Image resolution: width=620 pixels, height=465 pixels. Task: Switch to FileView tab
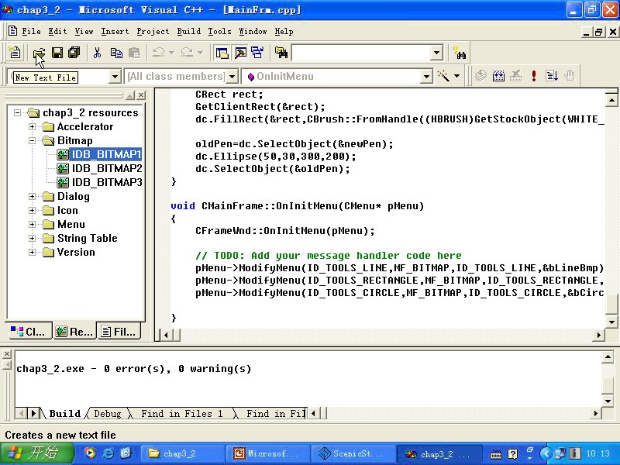tap(119, 332)
